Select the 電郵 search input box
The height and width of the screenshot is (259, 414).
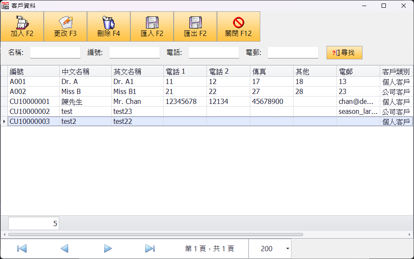pos(293,52)
